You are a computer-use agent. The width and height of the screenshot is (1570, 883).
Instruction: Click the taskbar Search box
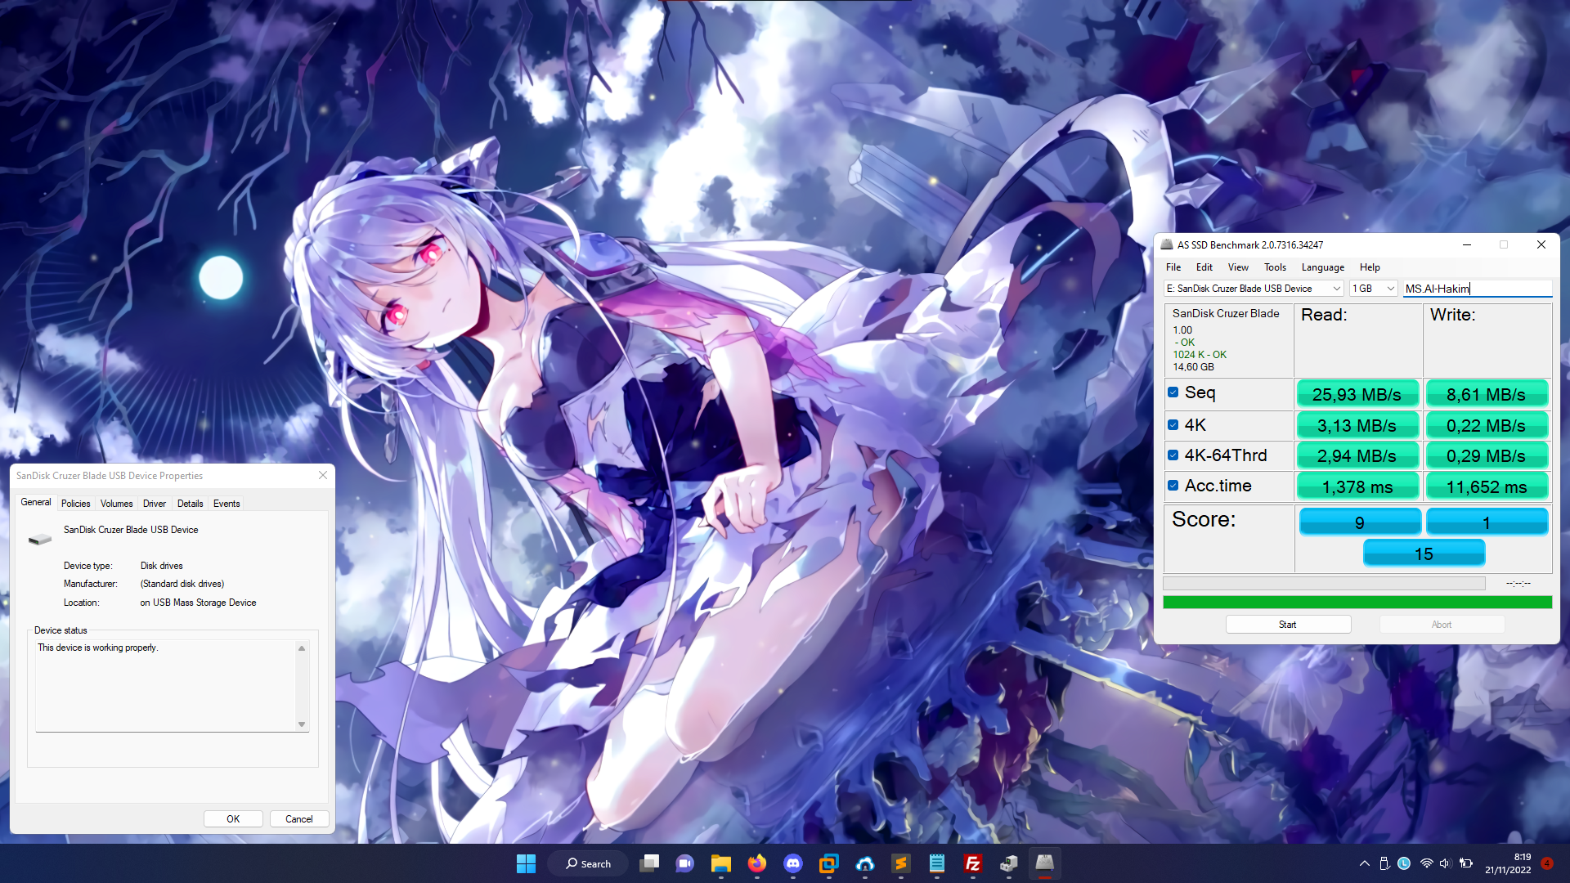tap(588, 863)
